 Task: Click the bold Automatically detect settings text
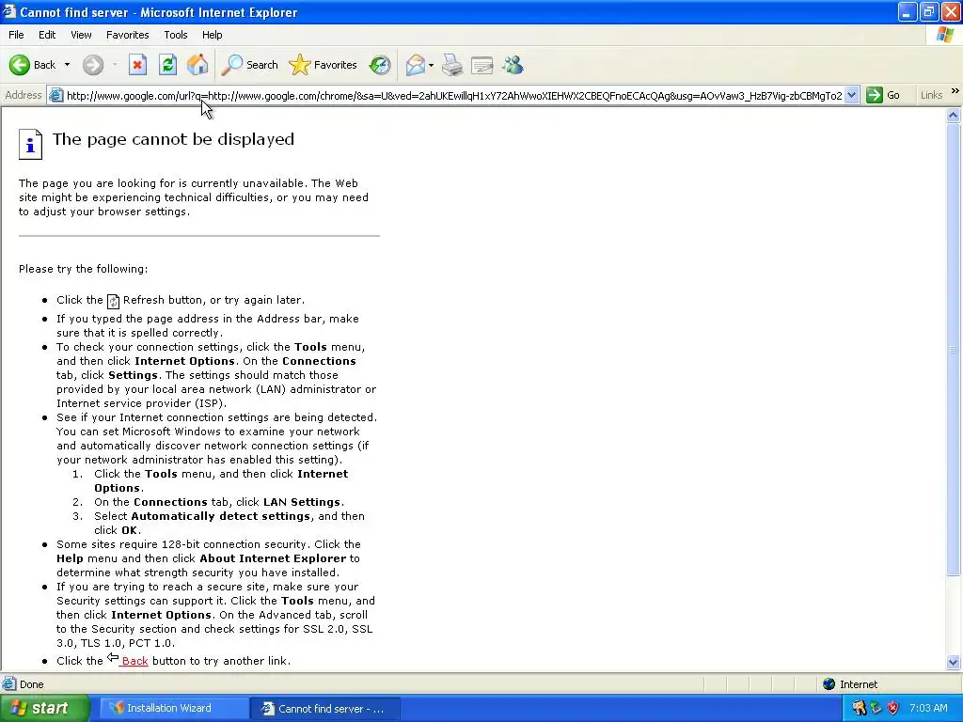click(220, 516)
